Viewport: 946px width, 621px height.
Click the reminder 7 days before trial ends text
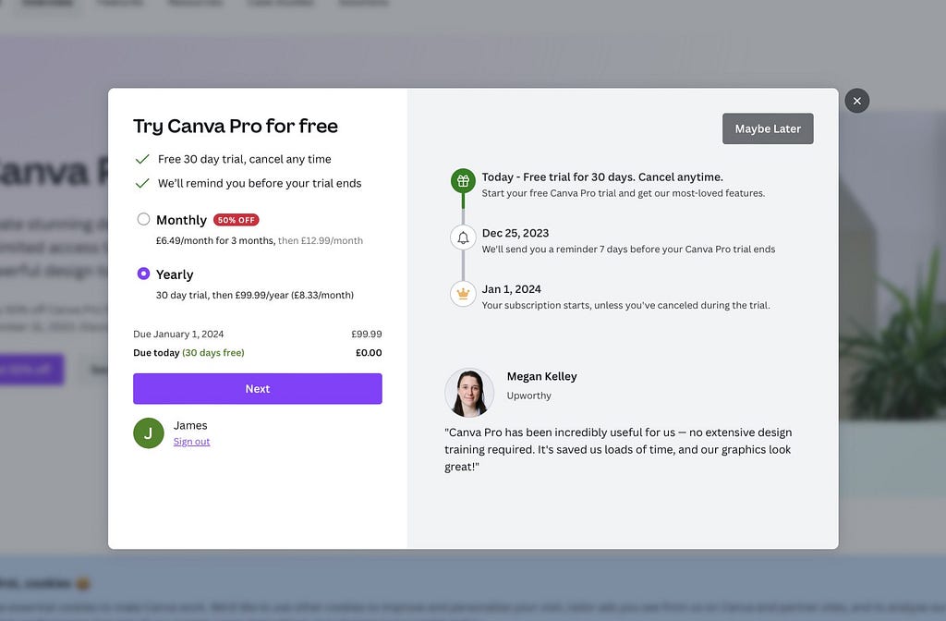coord(628,250)
